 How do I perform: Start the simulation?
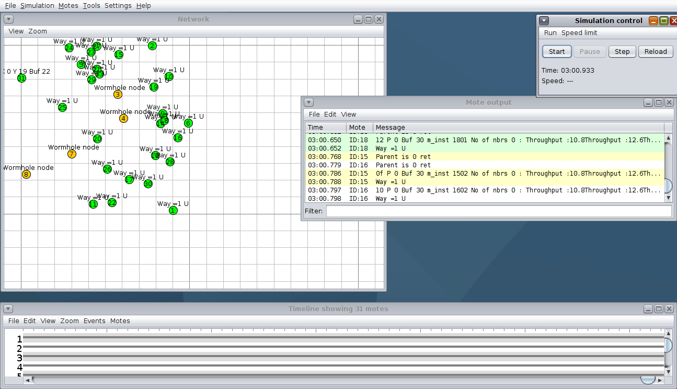click(557, 52)
